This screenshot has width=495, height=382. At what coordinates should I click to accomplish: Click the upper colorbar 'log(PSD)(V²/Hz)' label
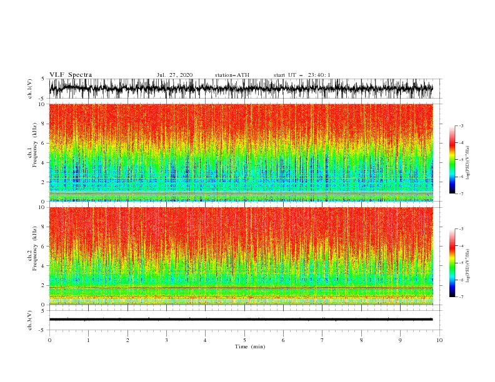pos(467,163)
